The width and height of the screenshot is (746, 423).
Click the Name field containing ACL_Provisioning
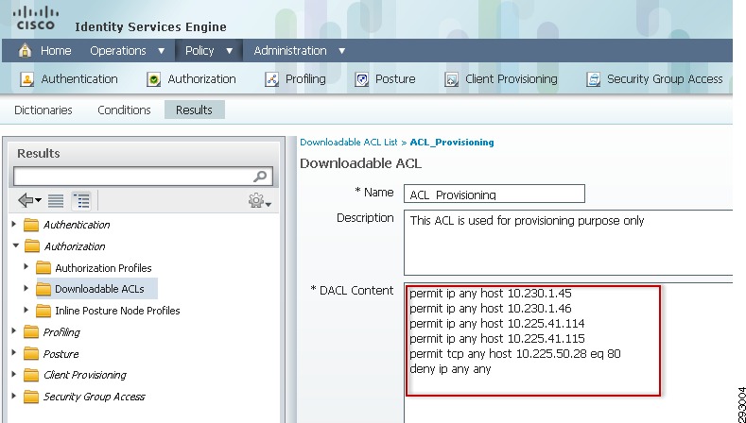pyautogui.click(x=494, y=194)
